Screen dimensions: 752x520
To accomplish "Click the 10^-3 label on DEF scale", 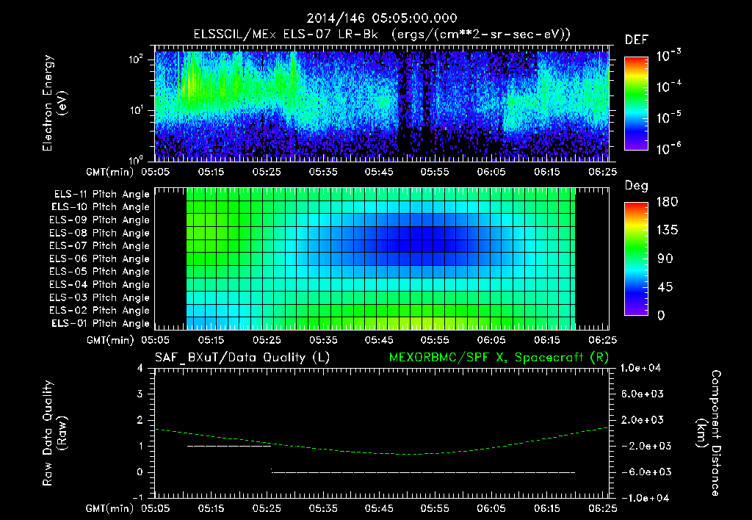I will coord(669,56).
